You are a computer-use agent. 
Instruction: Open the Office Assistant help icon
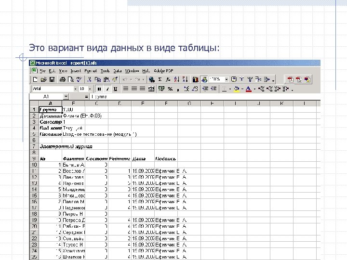point(234,79)
